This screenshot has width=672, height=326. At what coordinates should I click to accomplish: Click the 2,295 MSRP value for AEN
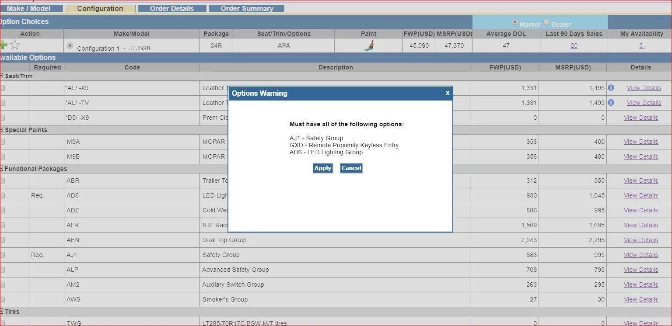click(x=597, y=240)
